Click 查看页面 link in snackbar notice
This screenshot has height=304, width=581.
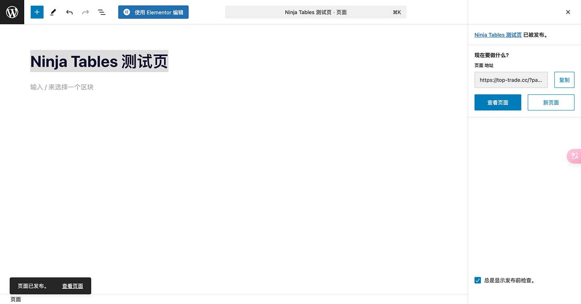pyautogui.click(x=73, y=286)
